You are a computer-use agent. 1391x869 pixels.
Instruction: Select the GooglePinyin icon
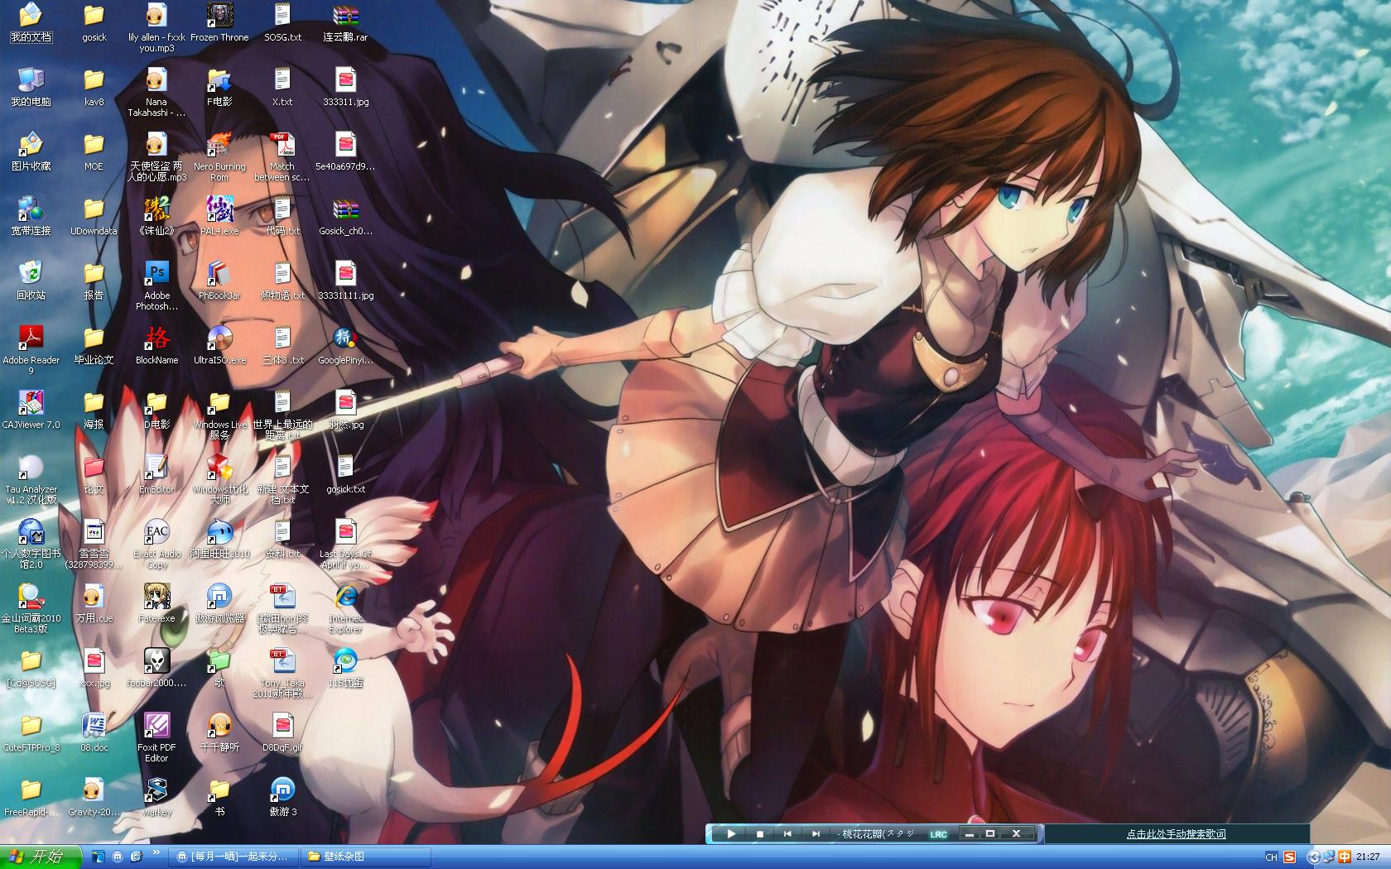(x=345, y=344)
